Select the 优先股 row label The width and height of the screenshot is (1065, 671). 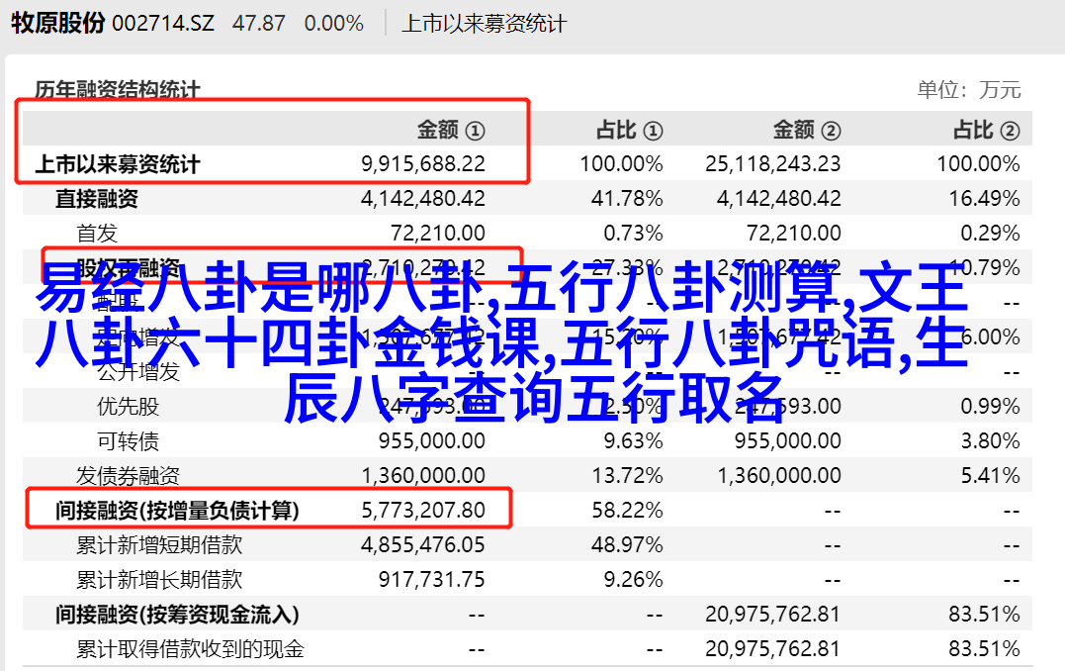[x=128, y=407]
